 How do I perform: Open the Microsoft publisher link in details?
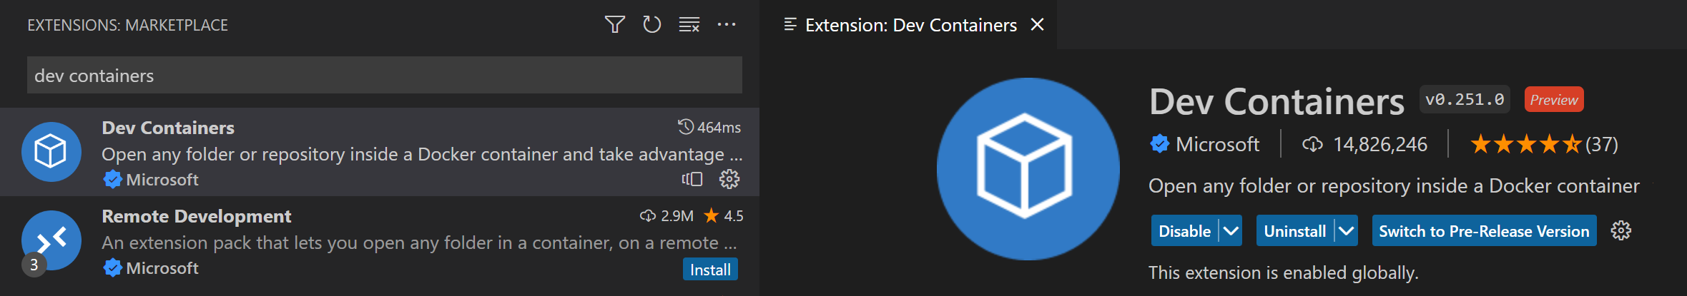(x=1216, y=145)
